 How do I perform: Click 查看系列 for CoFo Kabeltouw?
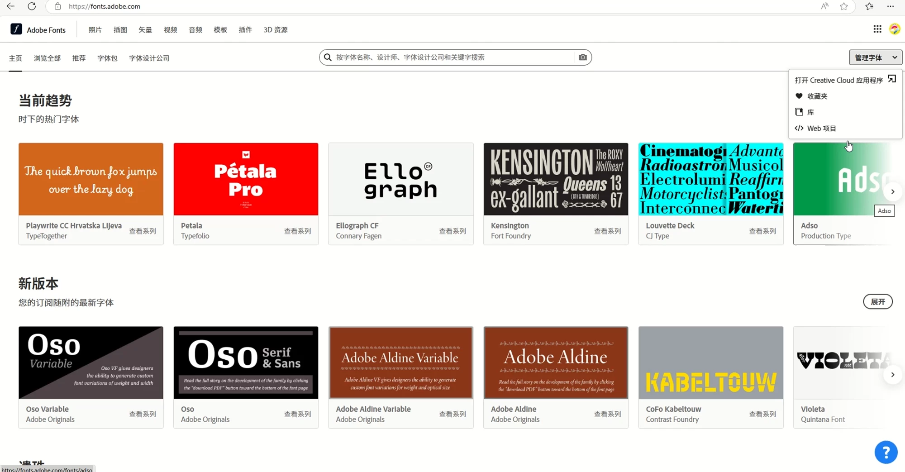762,414
